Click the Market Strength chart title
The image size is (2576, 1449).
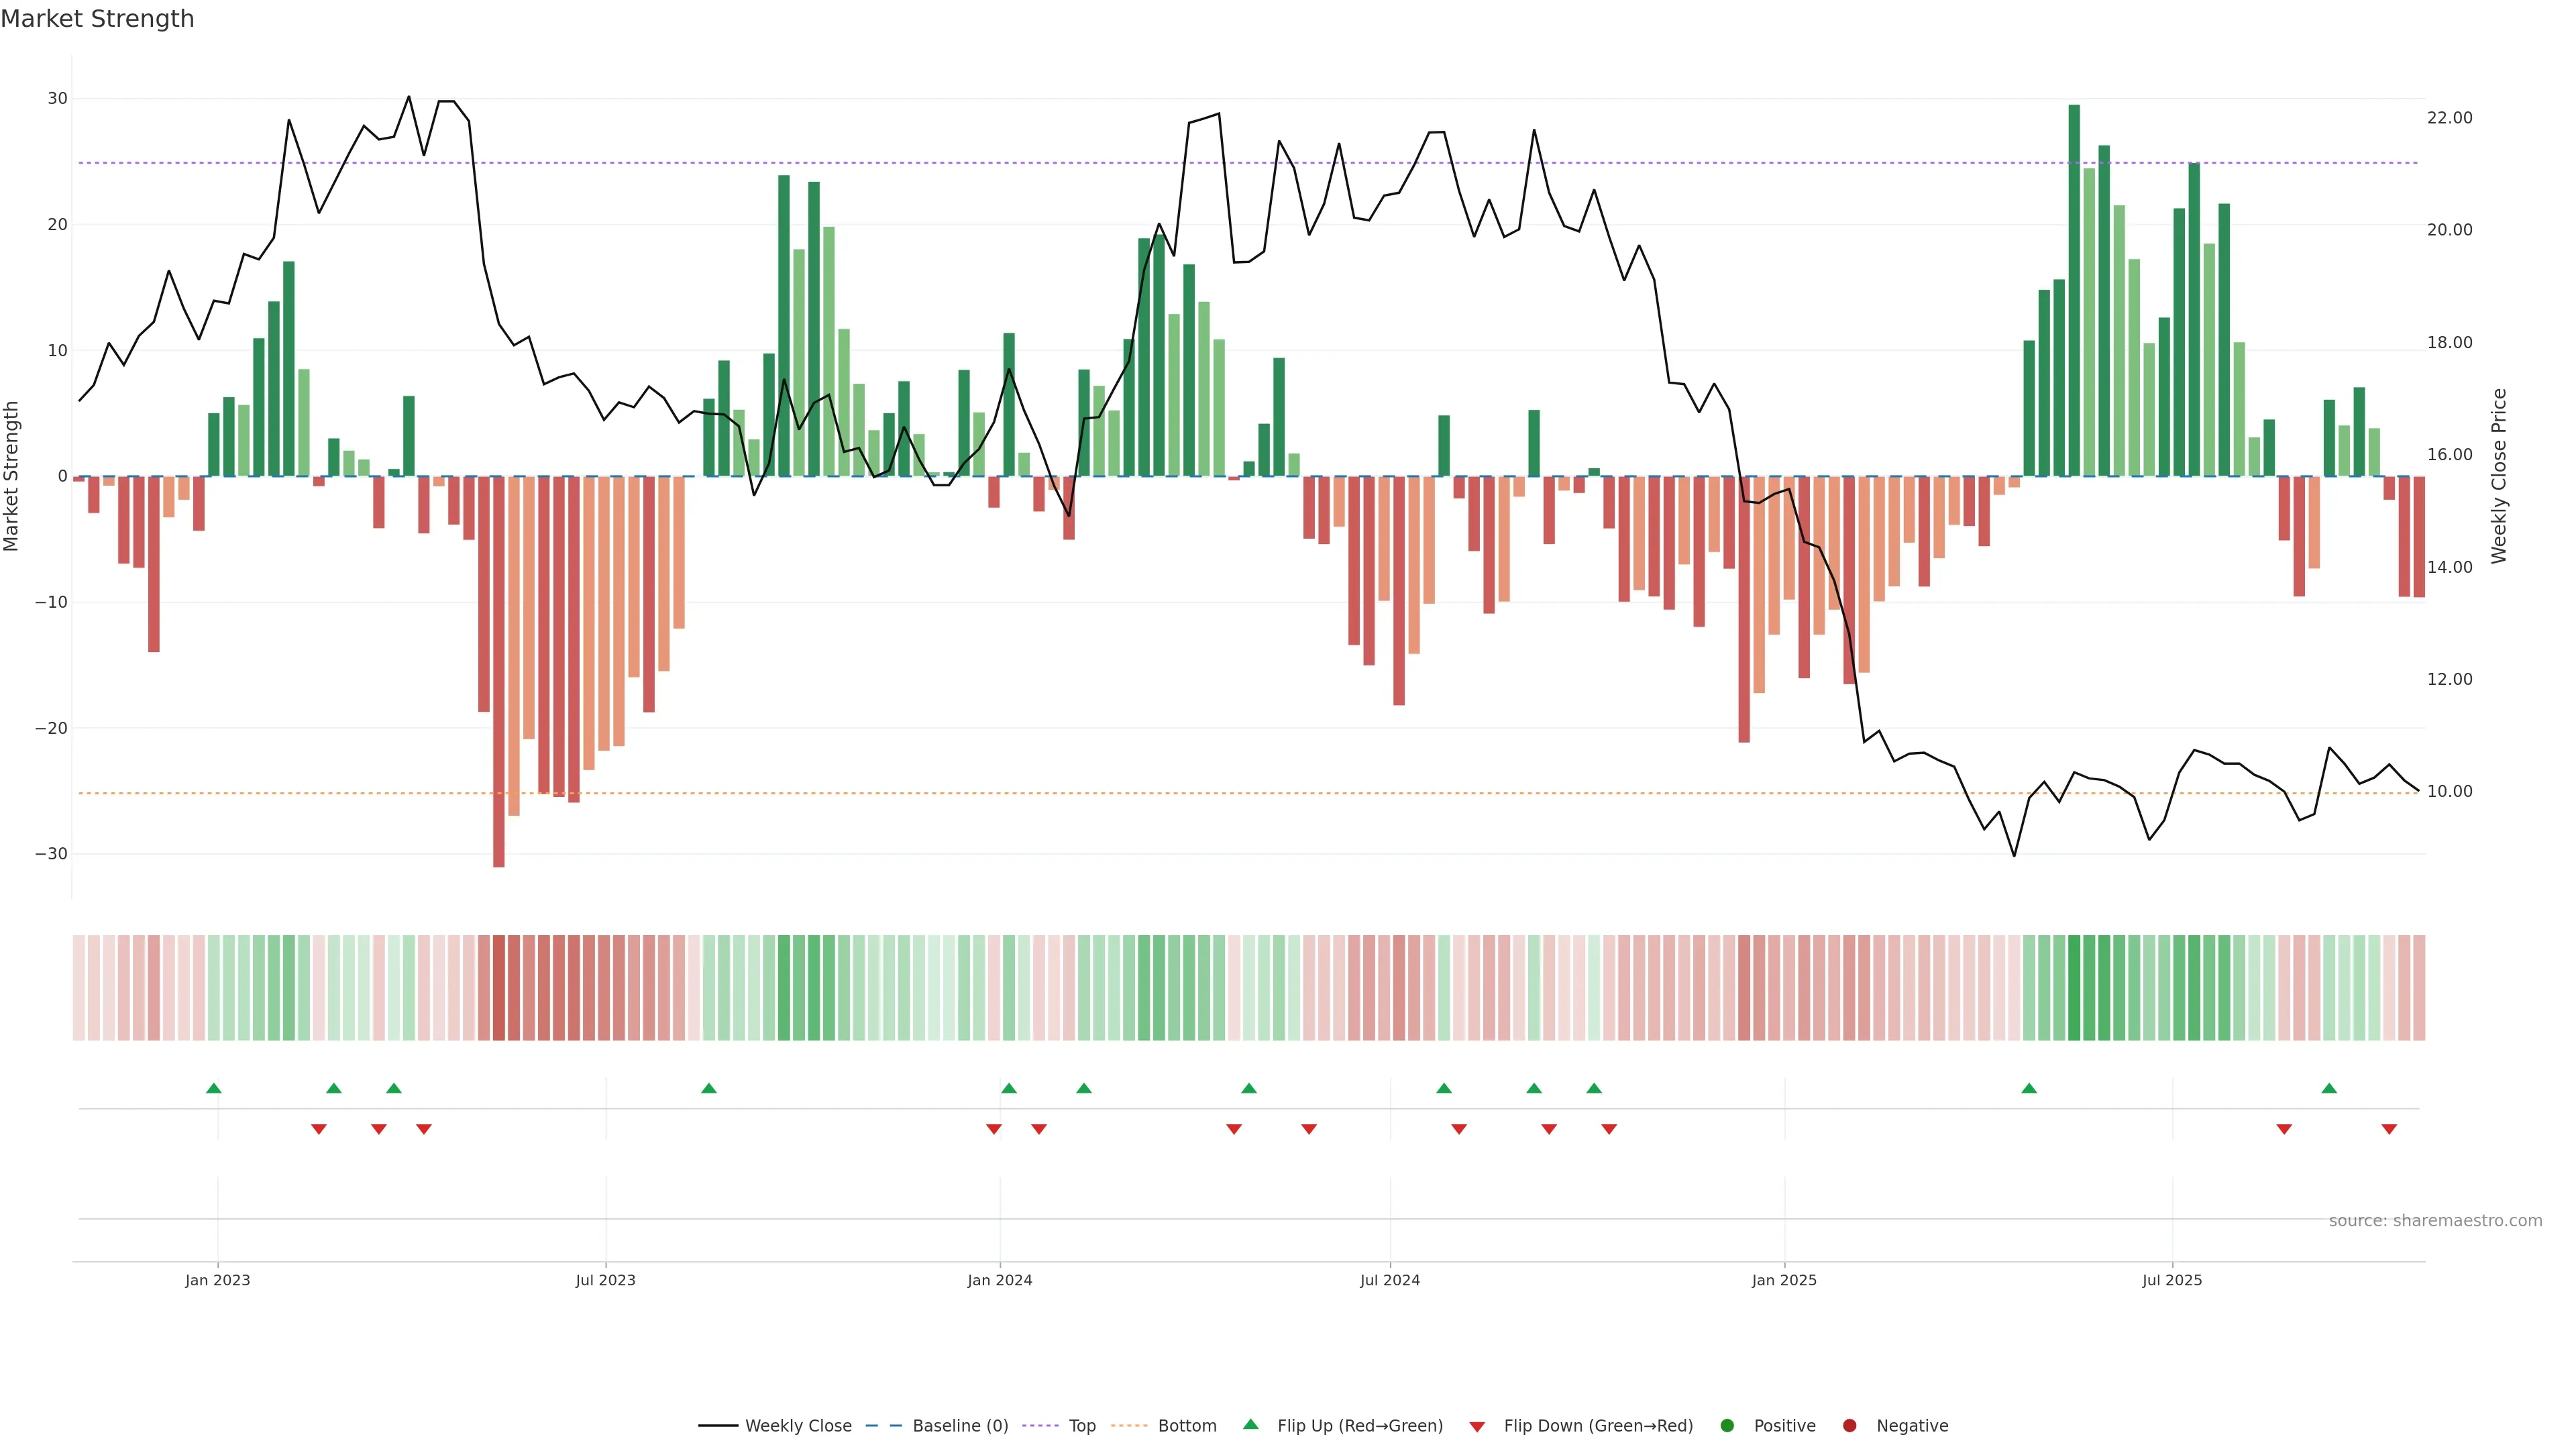point(97,19)
